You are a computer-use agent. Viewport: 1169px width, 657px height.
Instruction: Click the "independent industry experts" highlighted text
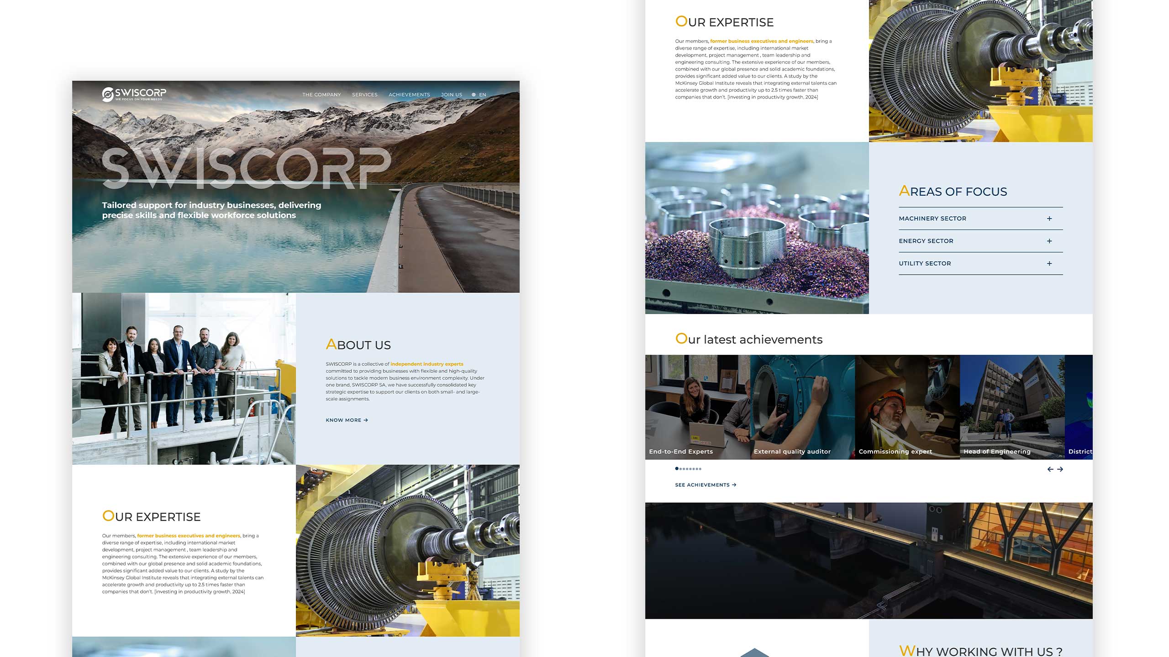427,364
